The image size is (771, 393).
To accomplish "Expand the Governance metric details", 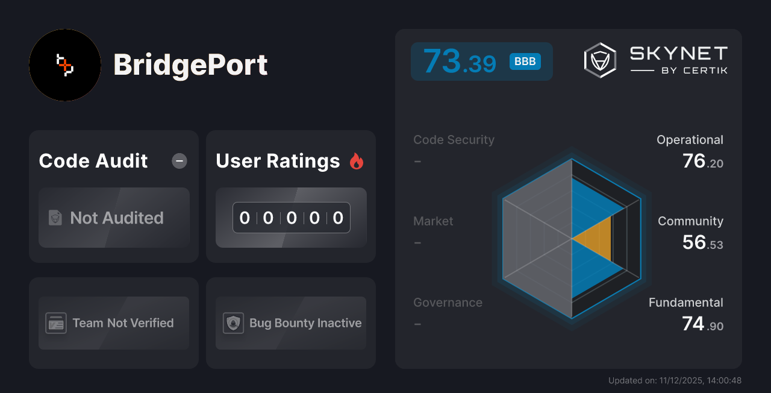I will [448, 312].
